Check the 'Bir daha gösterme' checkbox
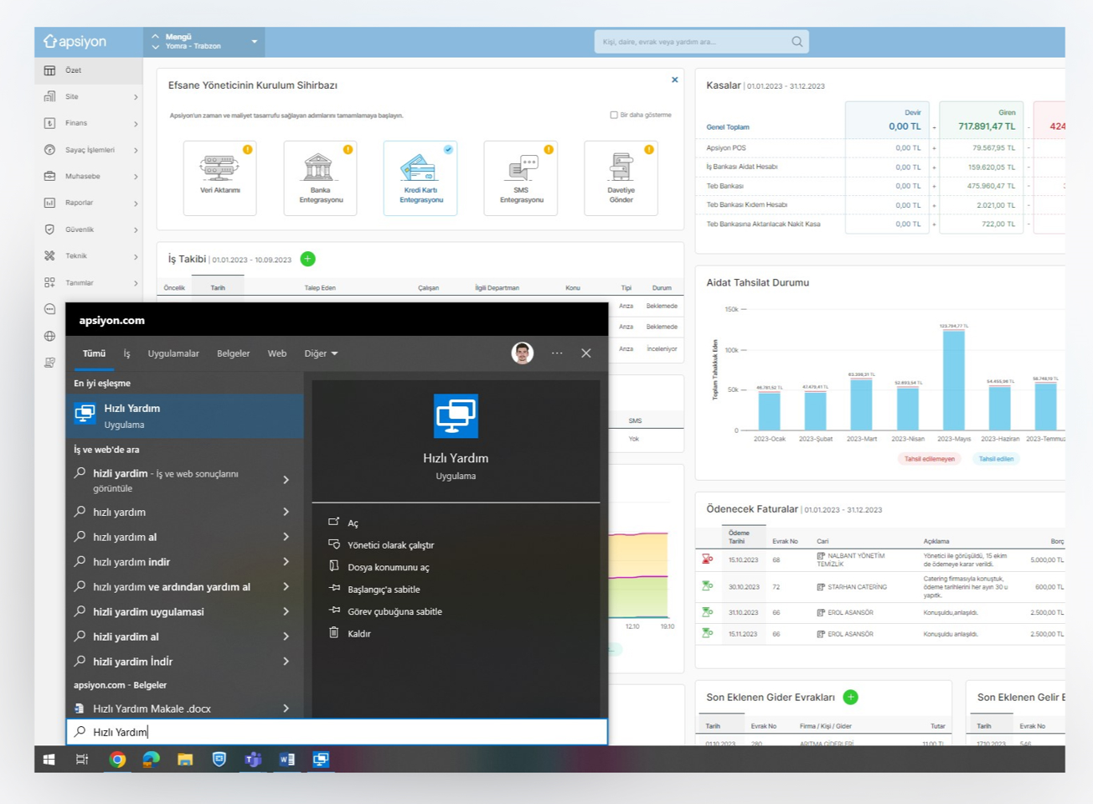 614,115
